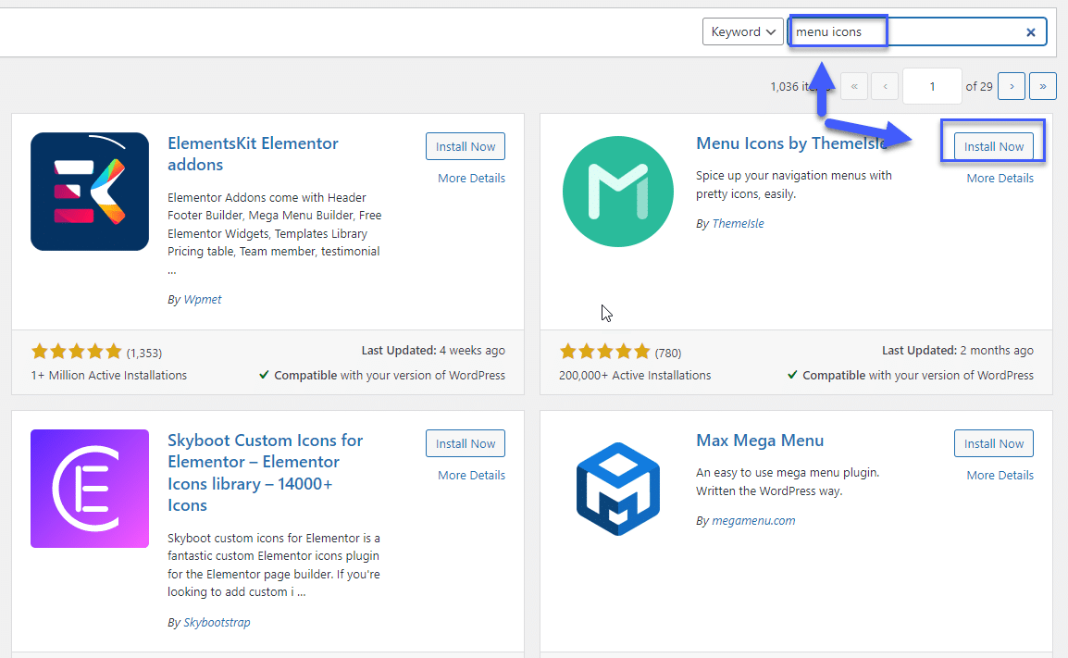The image size is (1068, 658).
Task: Click the green Menu Icons logo
Action: [x=617, y=191]
